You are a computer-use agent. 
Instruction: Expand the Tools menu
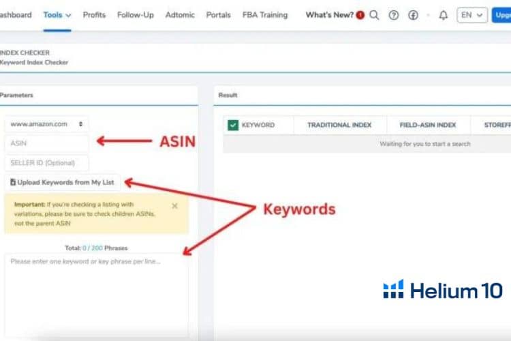[57, 15]
